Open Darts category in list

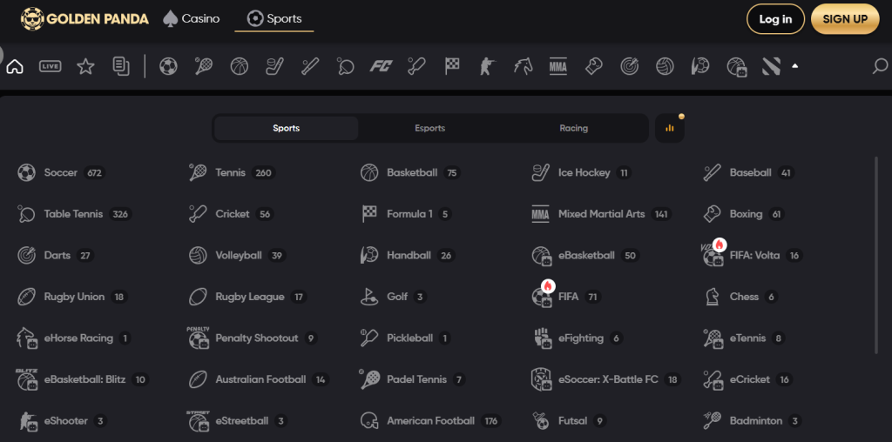[55, 256]
